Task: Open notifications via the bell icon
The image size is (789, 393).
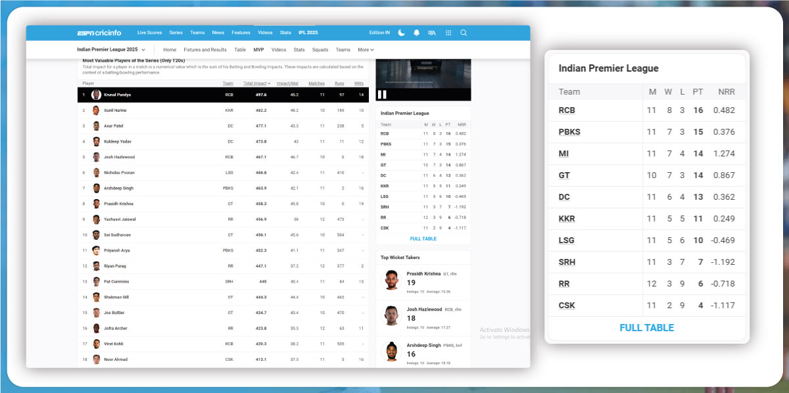Action: (416, 33)
